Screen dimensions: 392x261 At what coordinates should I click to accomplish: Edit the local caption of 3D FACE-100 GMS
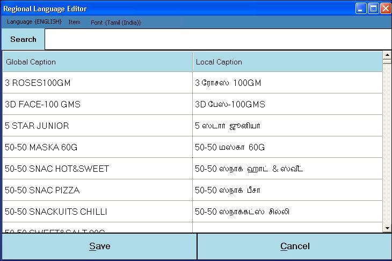point(287,104)
